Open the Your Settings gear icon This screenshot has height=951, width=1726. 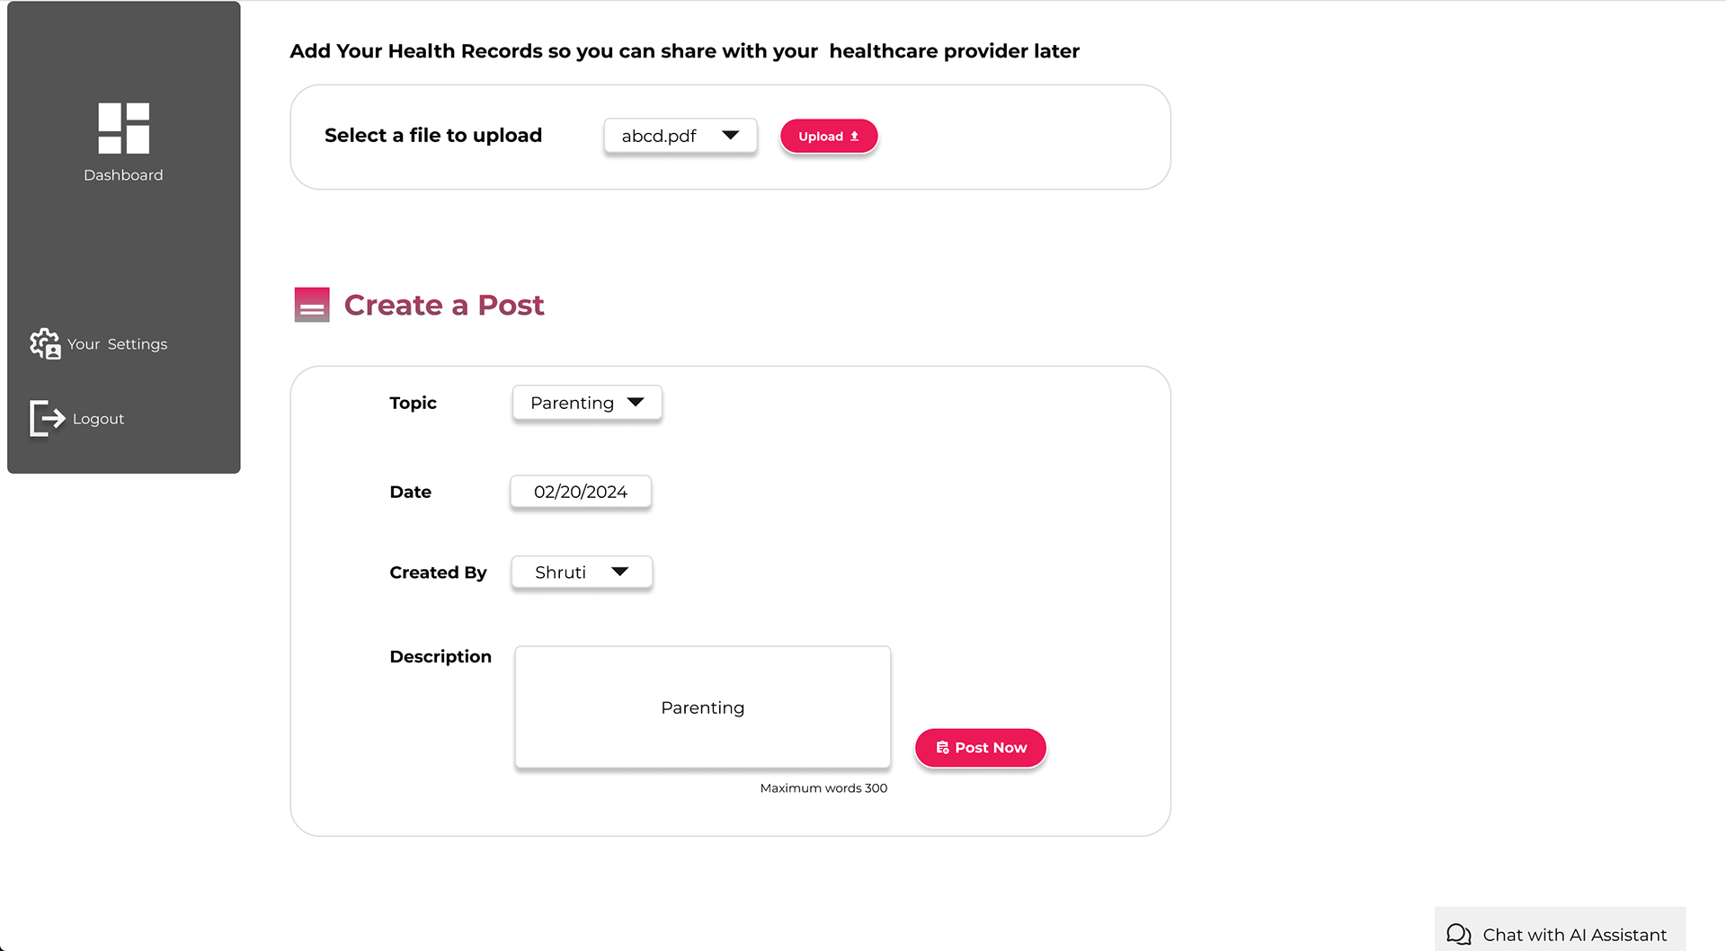pos(45,343)
